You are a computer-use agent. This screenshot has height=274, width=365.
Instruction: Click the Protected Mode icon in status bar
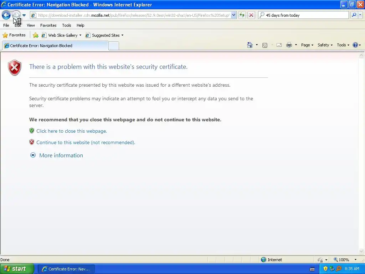[320, 260]
